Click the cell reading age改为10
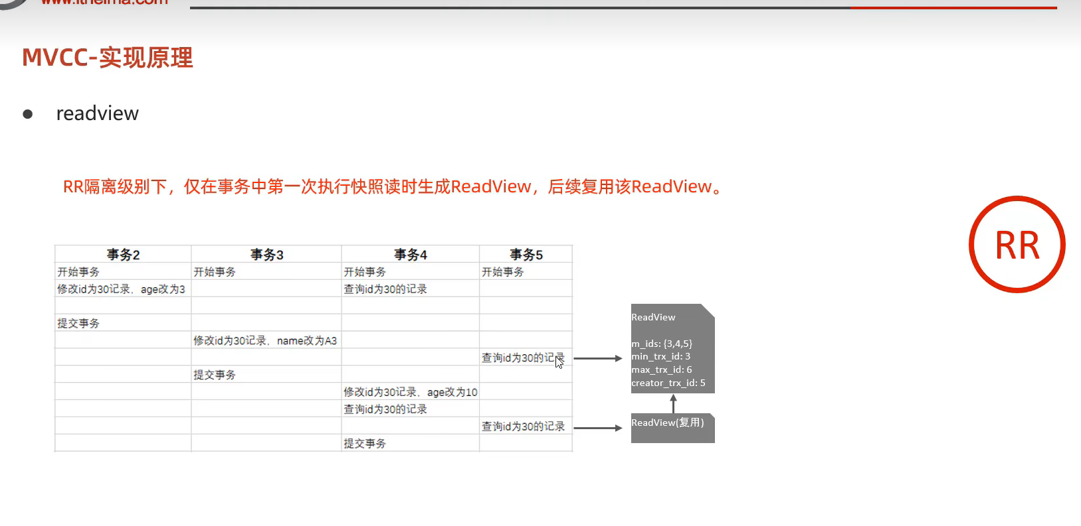Image resolution: width=1081 pixels, height=526 pixels. [410, 392]
